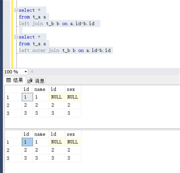Click row 3 name cell in second grid
Image resolution: width=180 pixels, height=173 pixels.
41,158
